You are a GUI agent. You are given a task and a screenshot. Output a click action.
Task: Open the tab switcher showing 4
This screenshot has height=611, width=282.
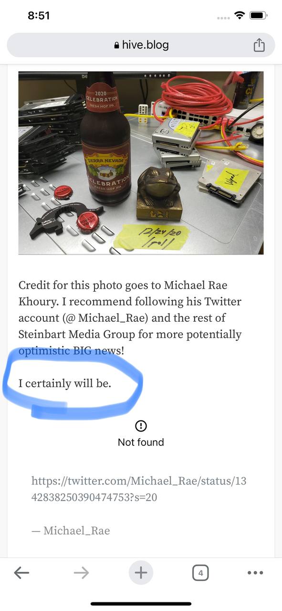pyautogui.click(x=200, y=572)
